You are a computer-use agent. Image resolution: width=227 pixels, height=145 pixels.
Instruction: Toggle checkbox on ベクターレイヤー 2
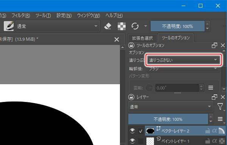[141, 131]
